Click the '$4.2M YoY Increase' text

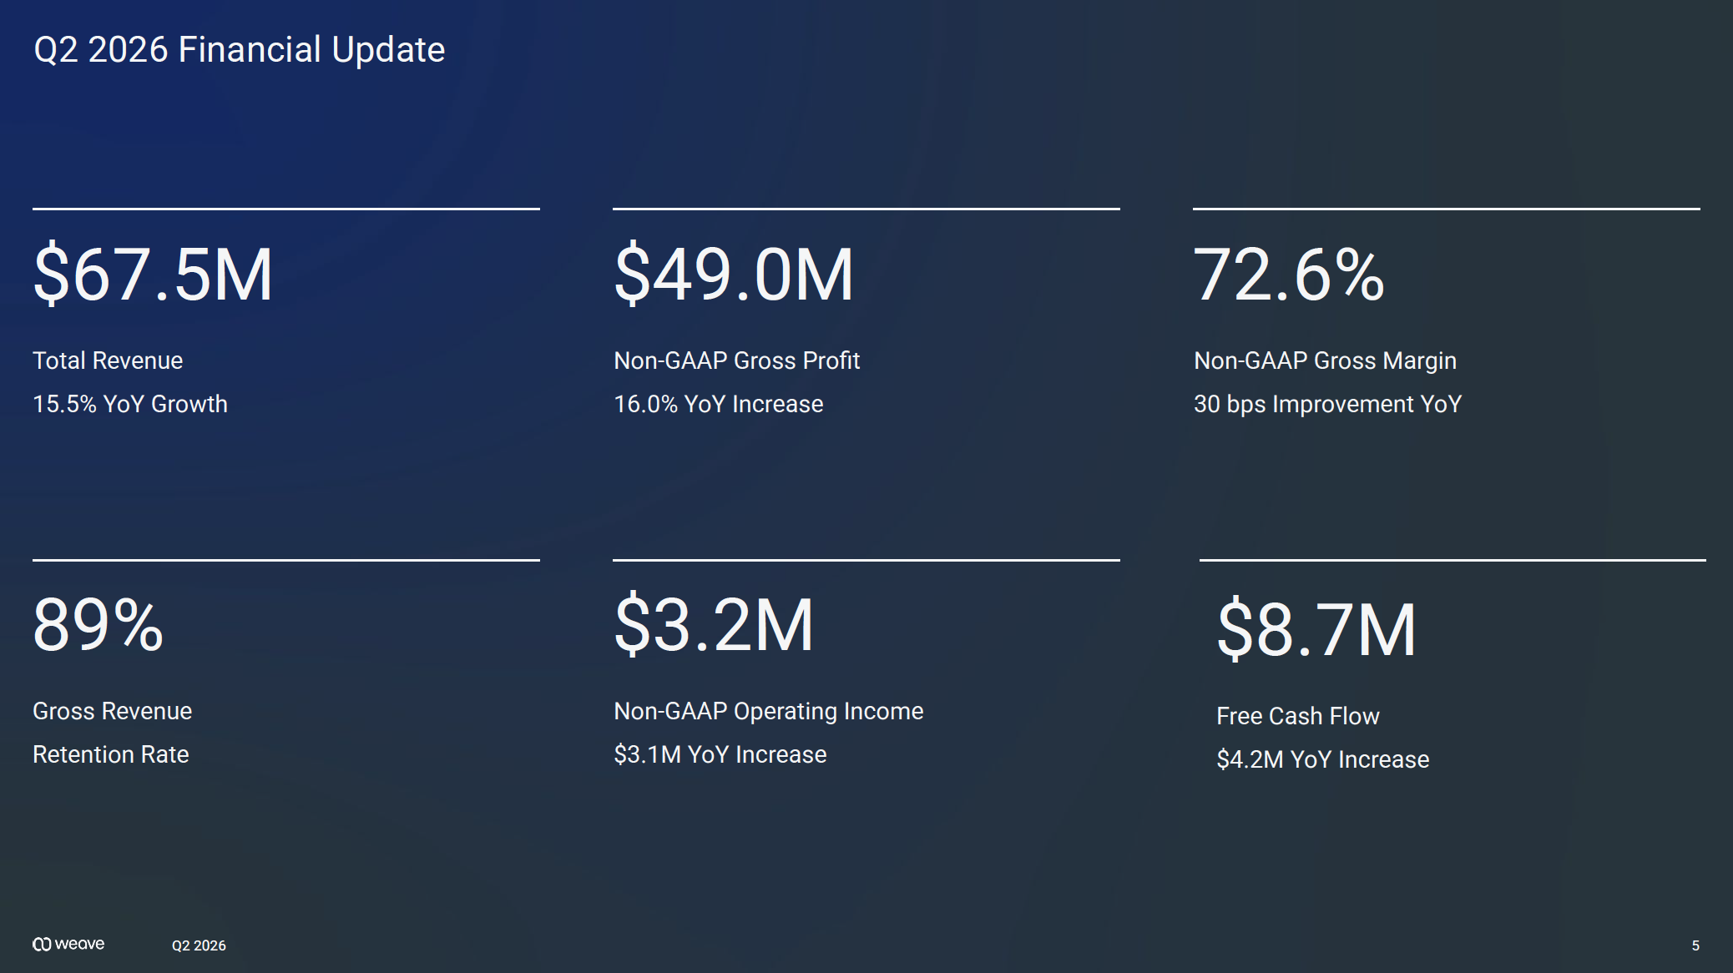point(1323,759)
